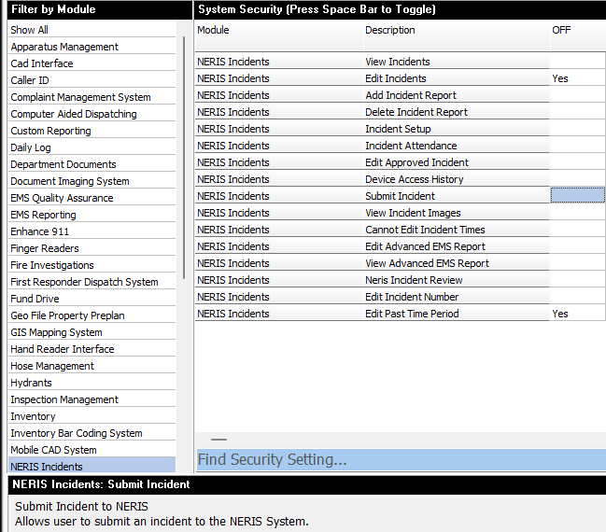The height and width of the screenshot is (532, 606).
Task: Select Add Incident Report setting
Action: pos(457,95)
